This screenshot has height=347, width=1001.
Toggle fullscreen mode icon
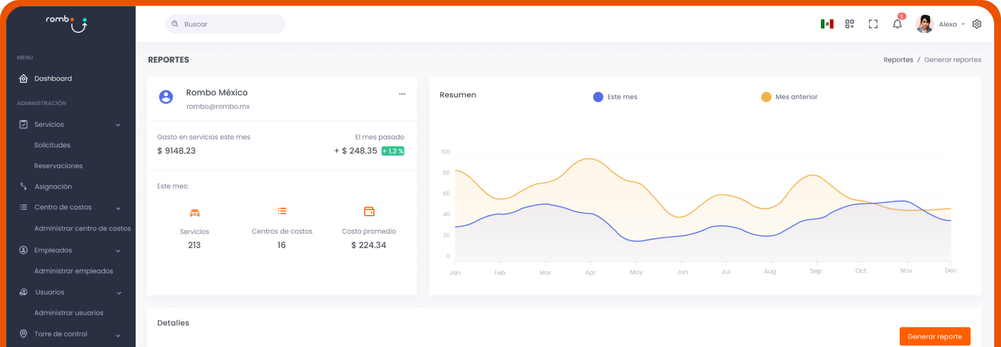873,24
